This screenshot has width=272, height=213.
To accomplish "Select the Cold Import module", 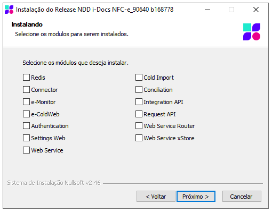I will pos(139,78).
